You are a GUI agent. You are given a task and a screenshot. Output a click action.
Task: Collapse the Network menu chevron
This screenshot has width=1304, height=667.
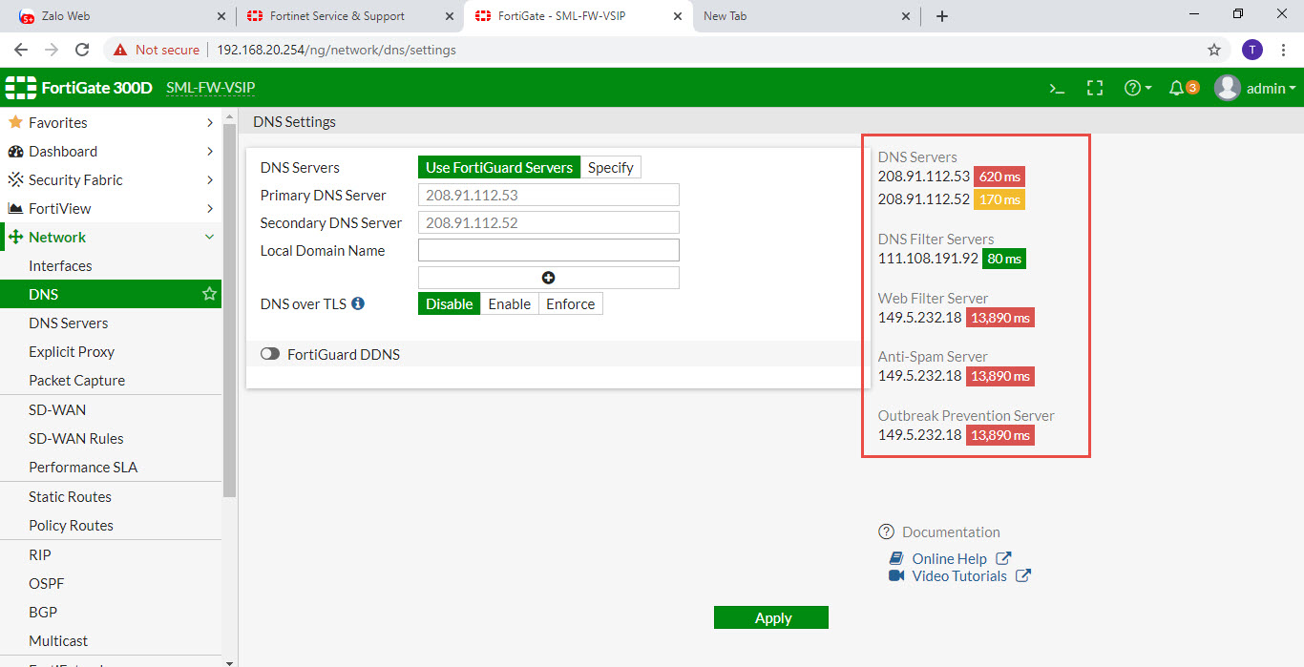[x=210, y=237]
